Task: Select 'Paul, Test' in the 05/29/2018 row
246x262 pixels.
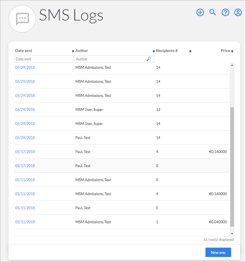Action: (x=83, y=138)
